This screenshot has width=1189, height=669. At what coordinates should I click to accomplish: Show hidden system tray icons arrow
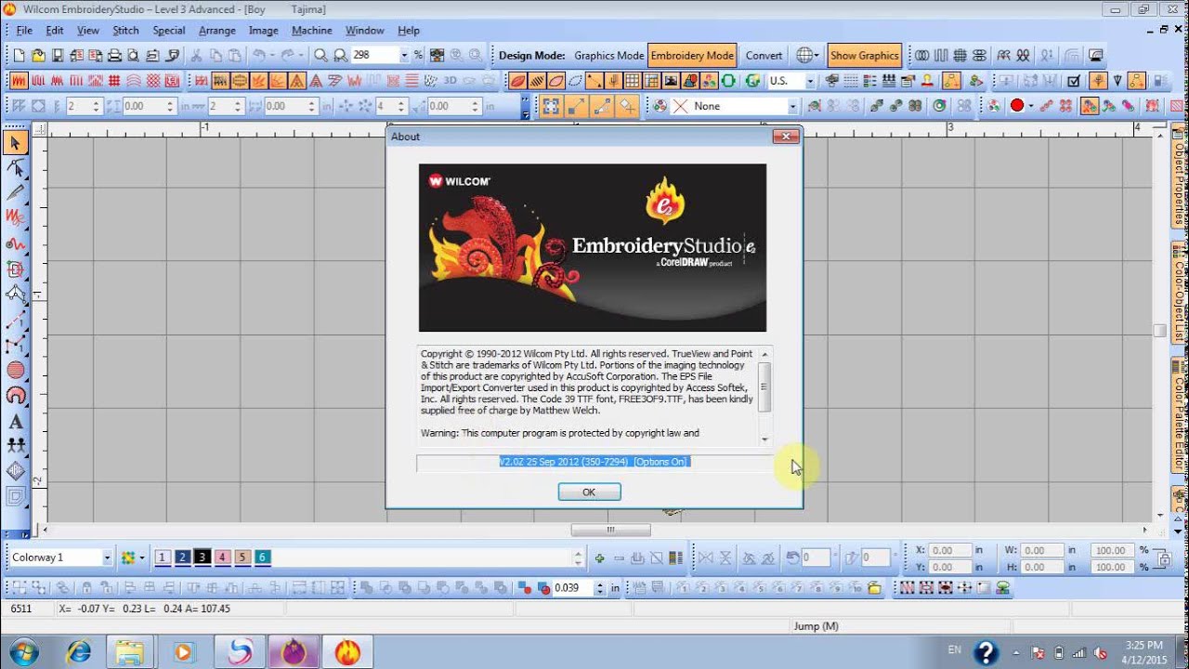(x=1017, y=653)
